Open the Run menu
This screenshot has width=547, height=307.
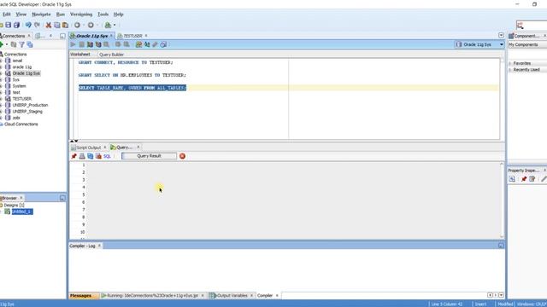[x=61, y=14]
